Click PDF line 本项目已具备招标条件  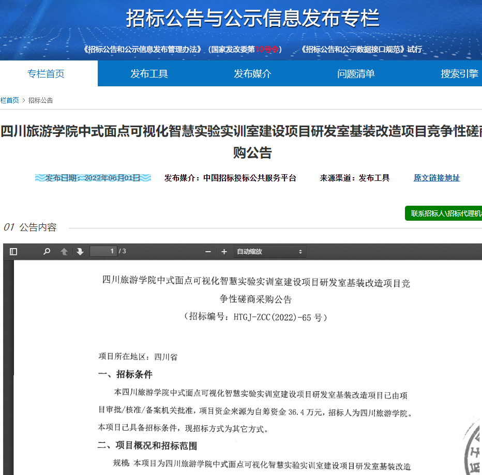tap(183, 428)
